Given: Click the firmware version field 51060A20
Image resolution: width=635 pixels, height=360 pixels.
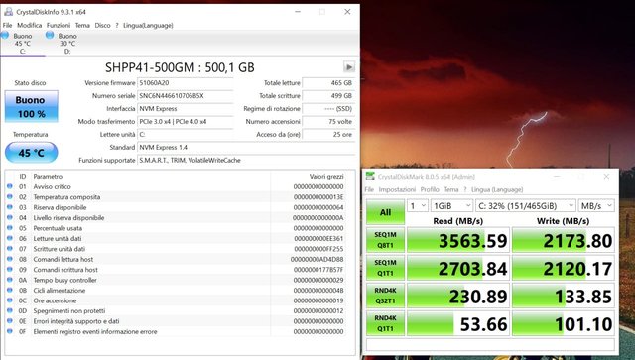Looking at the screenshot, I should (186, 83).
